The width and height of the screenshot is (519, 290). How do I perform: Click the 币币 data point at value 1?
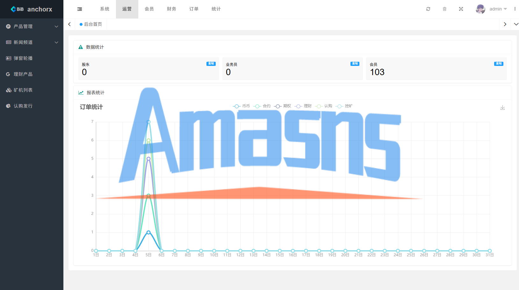tap(148, 232)
